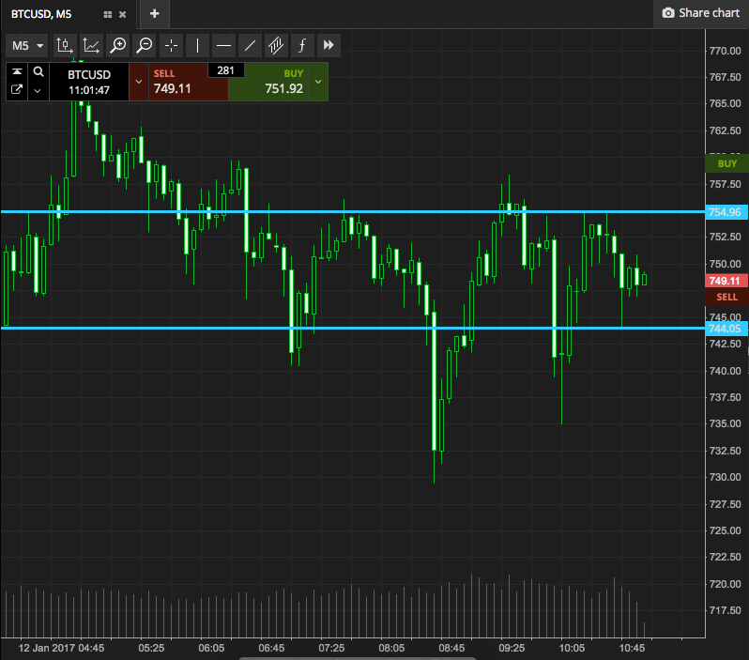The height and width of the screenshot is (660, 749).
Task: Select the vertical line drawing tool
Action: click(x=197, y=45)
